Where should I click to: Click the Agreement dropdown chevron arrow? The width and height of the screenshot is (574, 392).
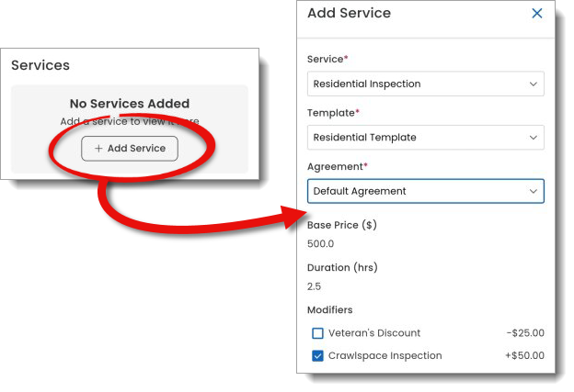tap(533, 191)
